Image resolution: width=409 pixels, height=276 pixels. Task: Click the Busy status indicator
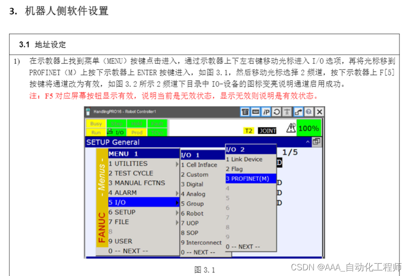(96, 124)
